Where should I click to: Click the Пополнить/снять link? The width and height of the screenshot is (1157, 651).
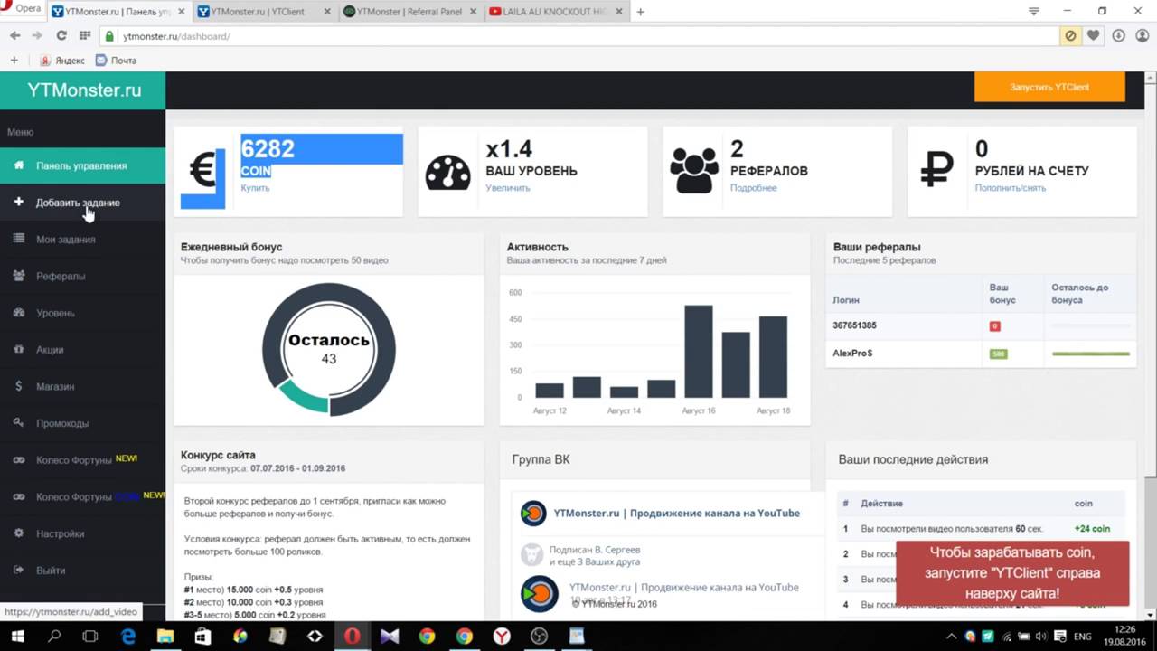(x=1011, y=188)
